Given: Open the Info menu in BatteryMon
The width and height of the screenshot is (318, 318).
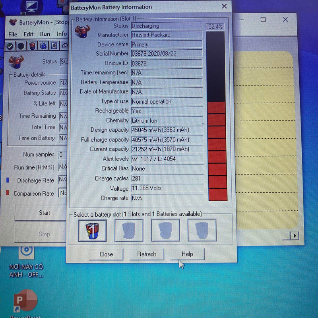Looking at the screenshot, I should [62, 34].
